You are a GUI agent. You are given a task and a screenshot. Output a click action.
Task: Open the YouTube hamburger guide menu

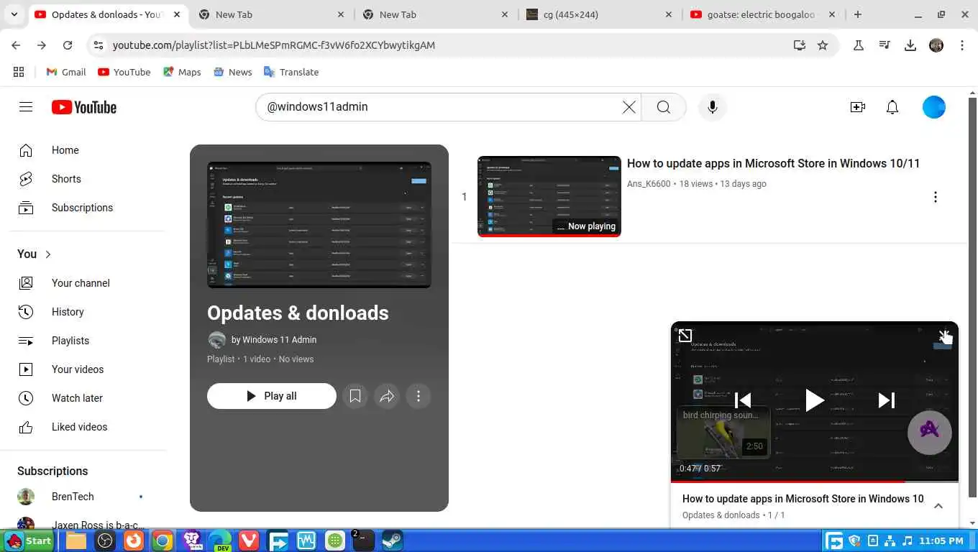click(26, 107)
